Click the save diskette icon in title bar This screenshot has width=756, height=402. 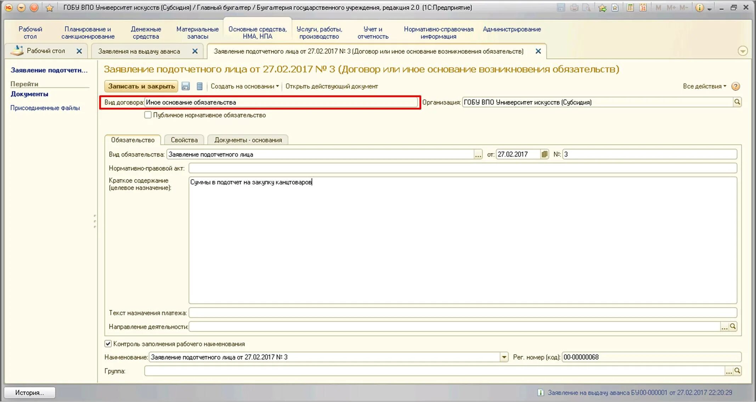(561, 7)
